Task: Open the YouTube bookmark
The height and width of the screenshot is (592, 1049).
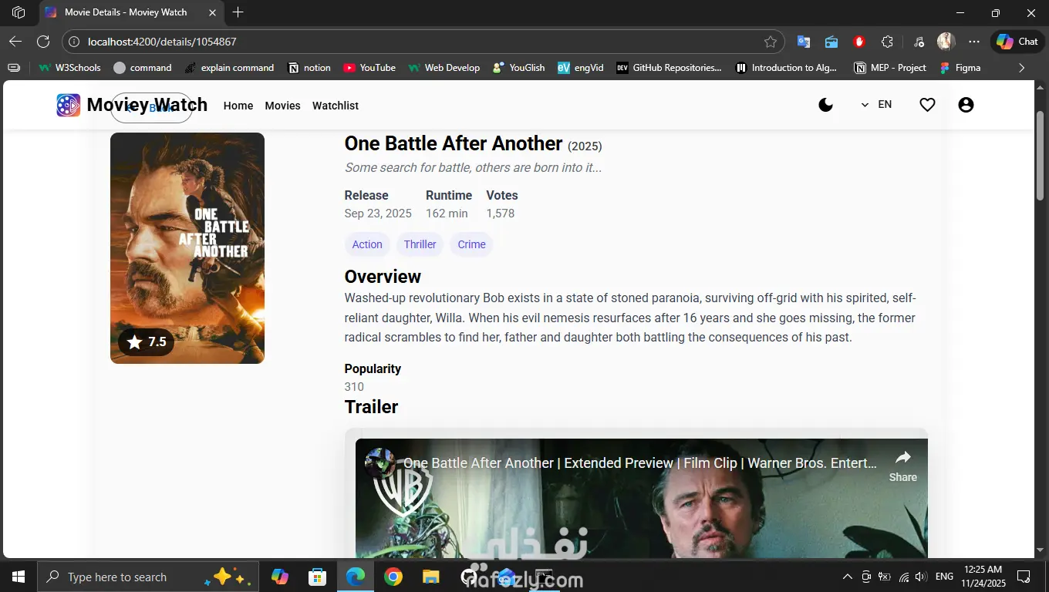Action: click(x=369, y=68)
